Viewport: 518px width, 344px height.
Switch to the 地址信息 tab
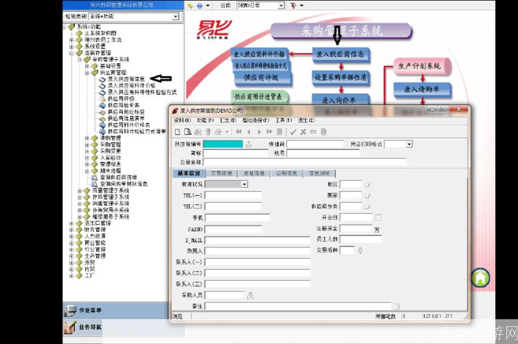[x=254, y=173]
